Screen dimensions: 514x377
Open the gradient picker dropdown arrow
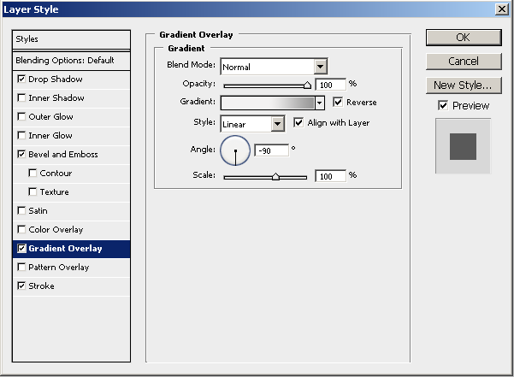[x=320, y=103]
